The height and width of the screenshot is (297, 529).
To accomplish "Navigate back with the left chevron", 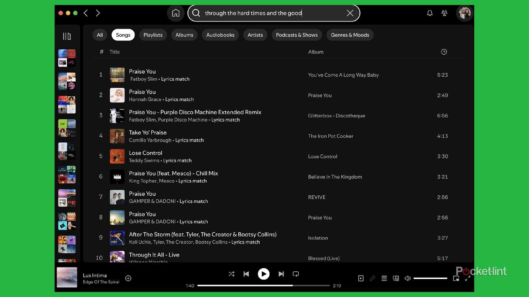I will tap(85, 13).
